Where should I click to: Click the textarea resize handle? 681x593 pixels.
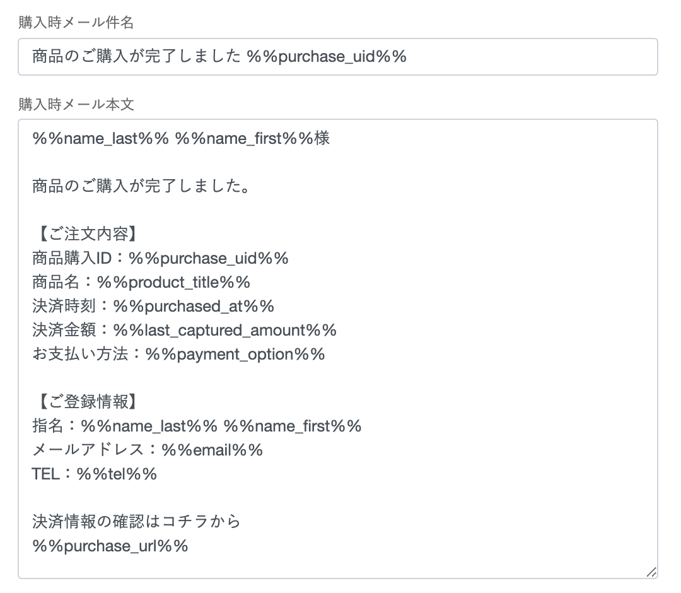(x=651, y=572)
